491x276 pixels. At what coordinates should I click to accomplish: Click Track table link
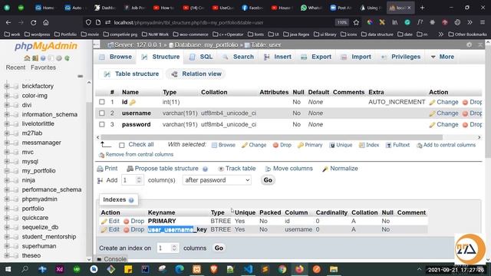coord(240,169)
